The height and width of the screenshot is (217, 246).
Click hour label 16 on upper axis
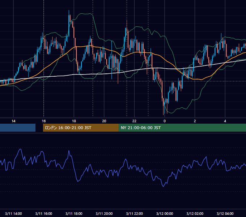pyautogui.click(x=44, y=121)
